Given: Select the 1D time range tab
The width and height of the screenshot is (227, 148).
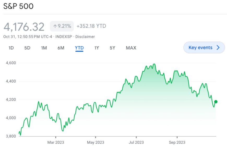Looking at the screenshot, I should (11, 48).
